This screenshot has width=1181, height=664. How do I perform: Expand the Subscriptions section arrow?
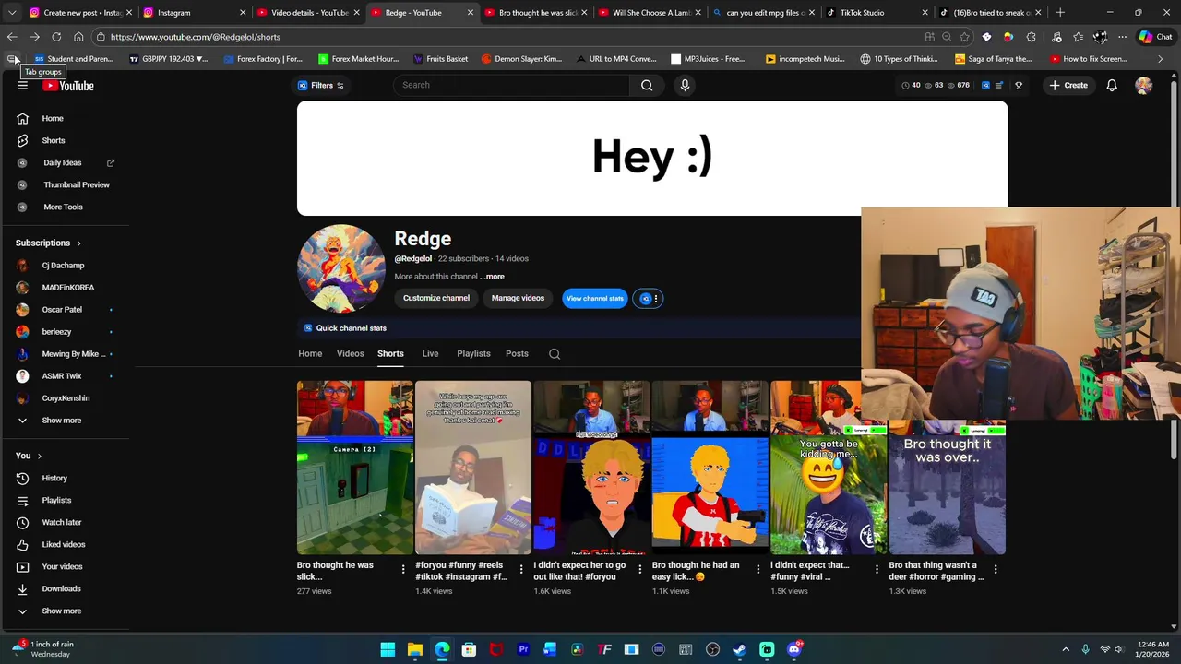(x=78, y=243)
